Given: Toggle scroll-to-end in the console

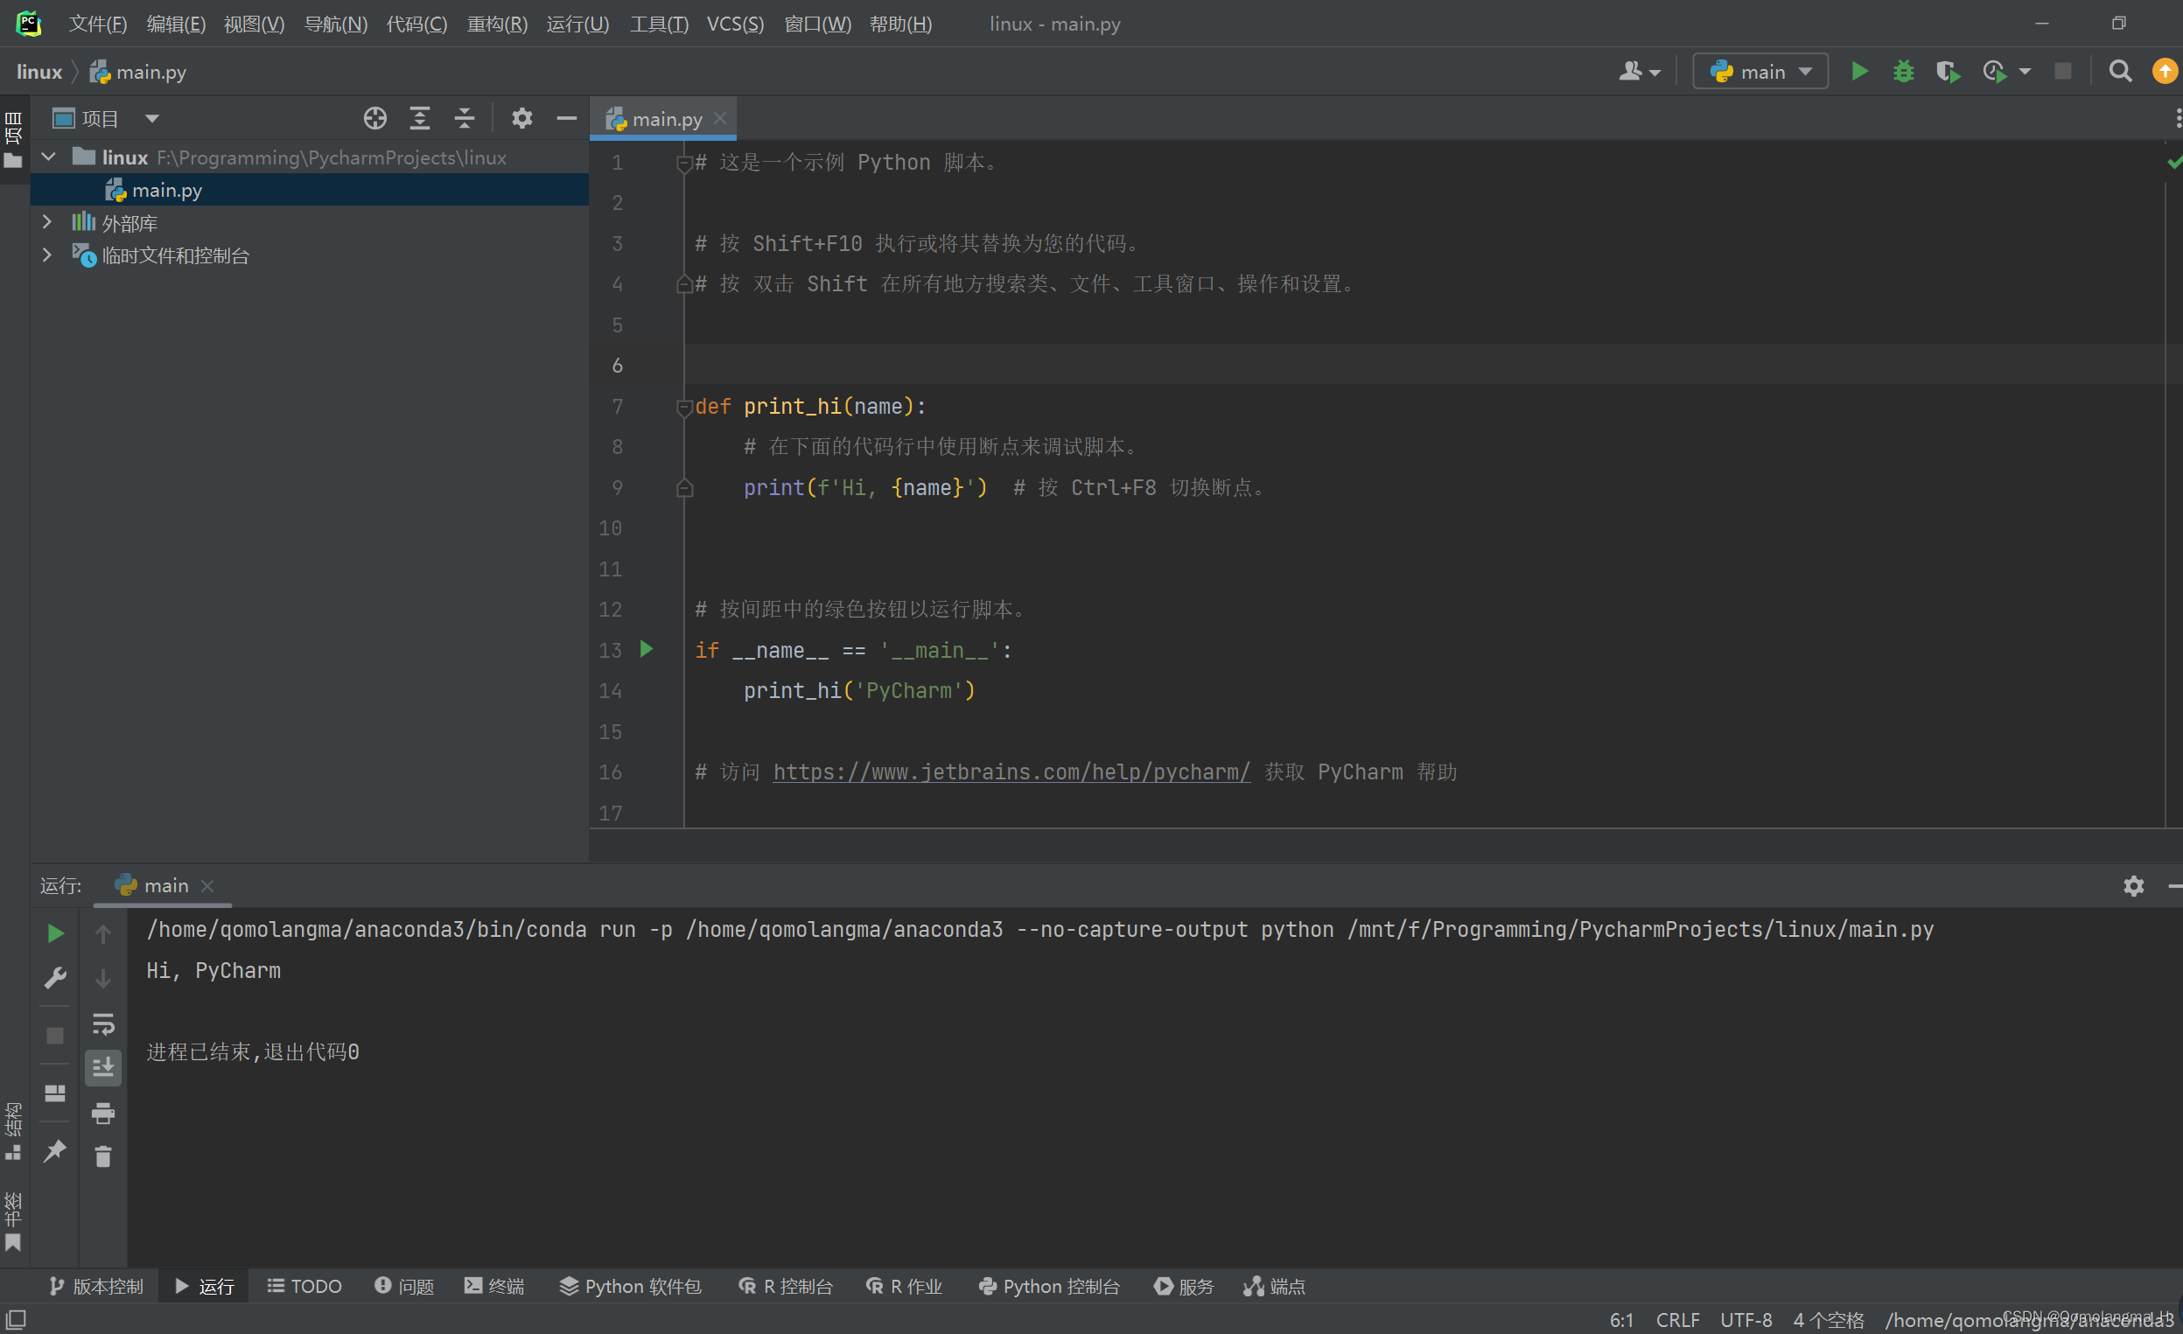Looking at the screenshot, I should (x=103, y=1067).
